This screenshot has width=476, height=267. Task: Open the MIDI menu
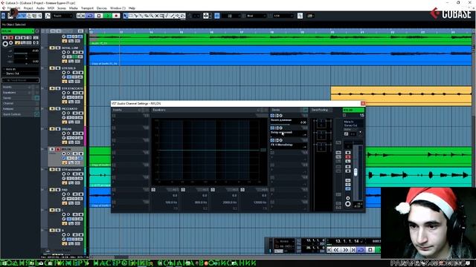(51, 8)
